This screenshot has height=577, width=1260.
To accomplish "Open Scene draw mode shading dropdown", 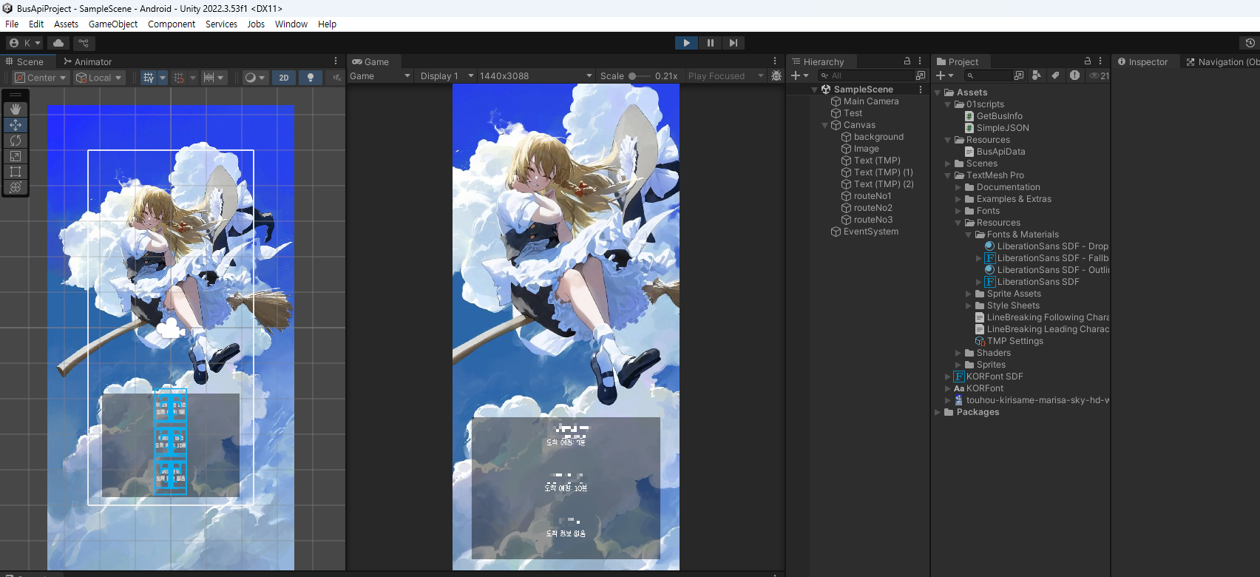I will [x=254, y=78].
